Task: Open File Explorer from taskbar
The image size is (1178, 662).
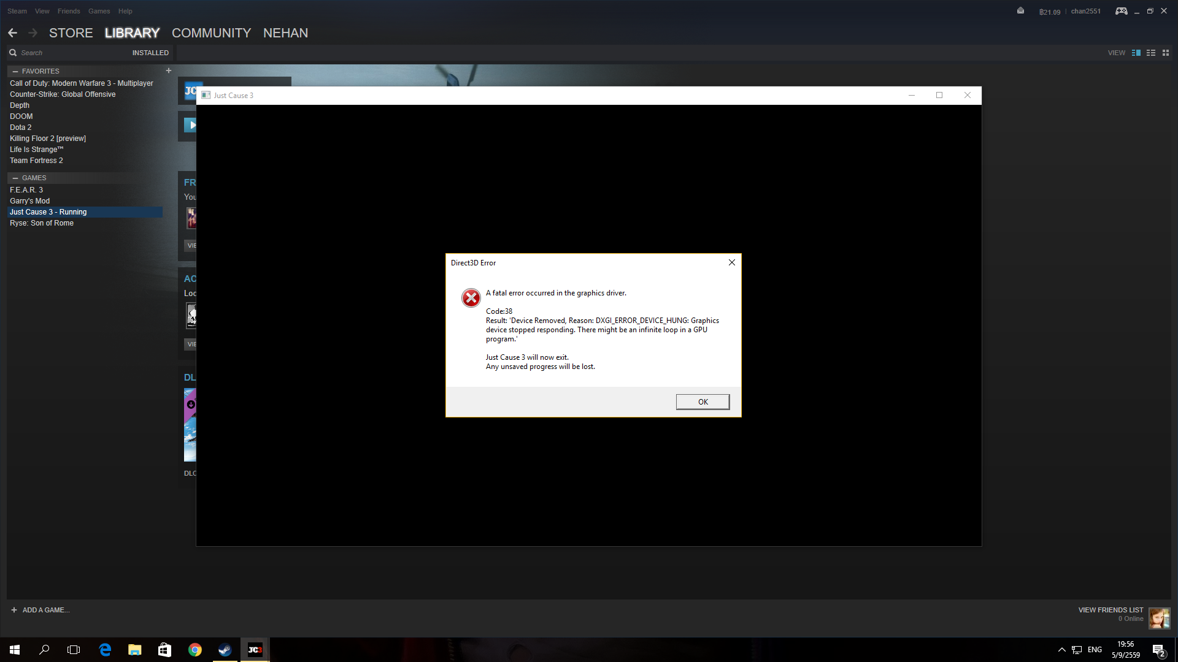Action: point(135,650)
